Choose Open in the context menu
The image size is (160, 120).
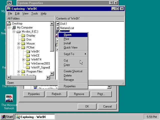coord(73,35)
